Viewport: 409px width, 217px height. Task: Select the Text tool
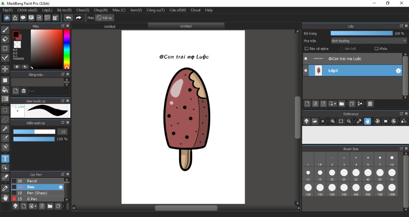click(x=5, y=158)
